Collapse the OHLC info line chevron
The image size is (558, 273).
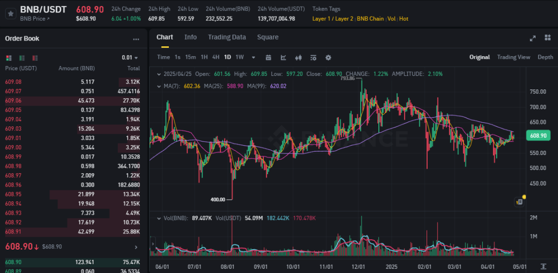tap(158, 74)
